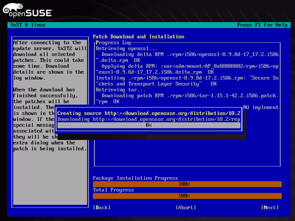Click the help text 'When the download has'

tap(44, 90)
